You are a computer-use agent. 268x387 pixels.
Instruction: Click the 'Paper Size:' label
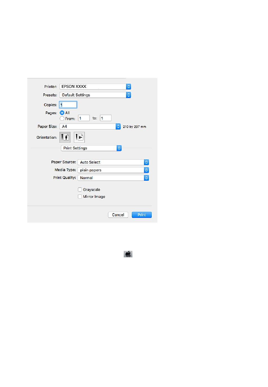pyautogui.click(x=47, y=127)
